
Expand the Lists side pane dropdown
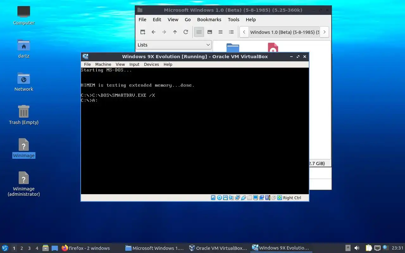pyautogui.click(x=174, y=45)
